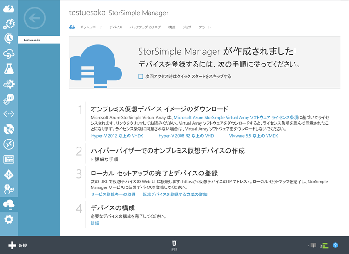
Task: Open the angle brackets network icon in sidebar
Action: click(x=9, y=114)
